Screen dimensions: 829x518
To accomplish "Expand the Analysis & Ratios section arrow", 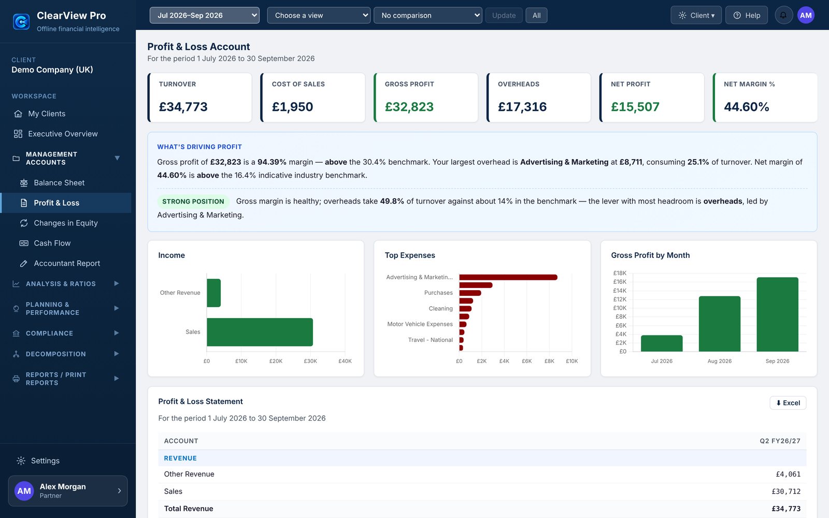I will (x=117, y=283).
